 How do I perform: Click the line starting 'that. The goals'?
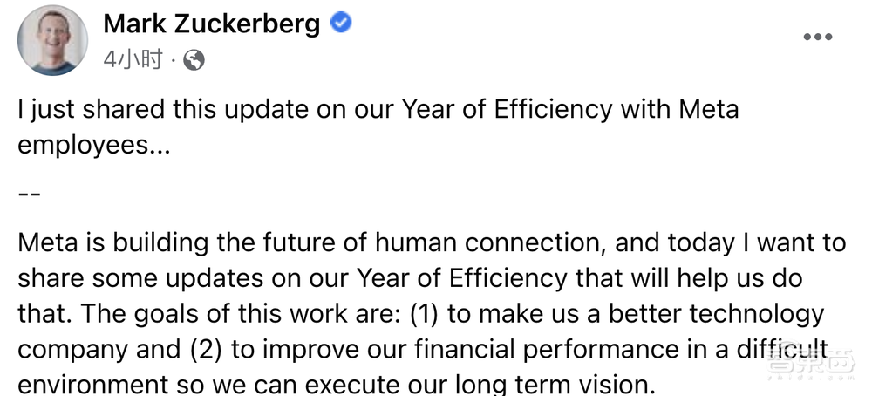pyautogui.click(x=420, y=313)
